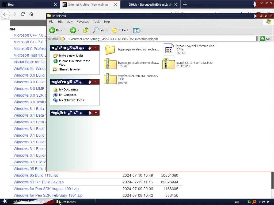The height and width of the screenshot is (205, 274).
Task: Reload the browser page
Action: (23, 14)
